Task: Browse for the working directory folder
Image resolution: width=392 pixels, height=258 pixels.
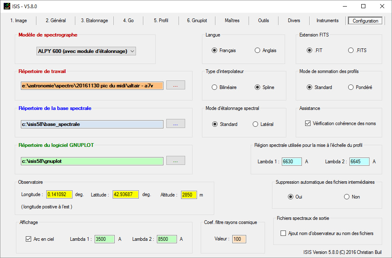Action: coord(175,85)
